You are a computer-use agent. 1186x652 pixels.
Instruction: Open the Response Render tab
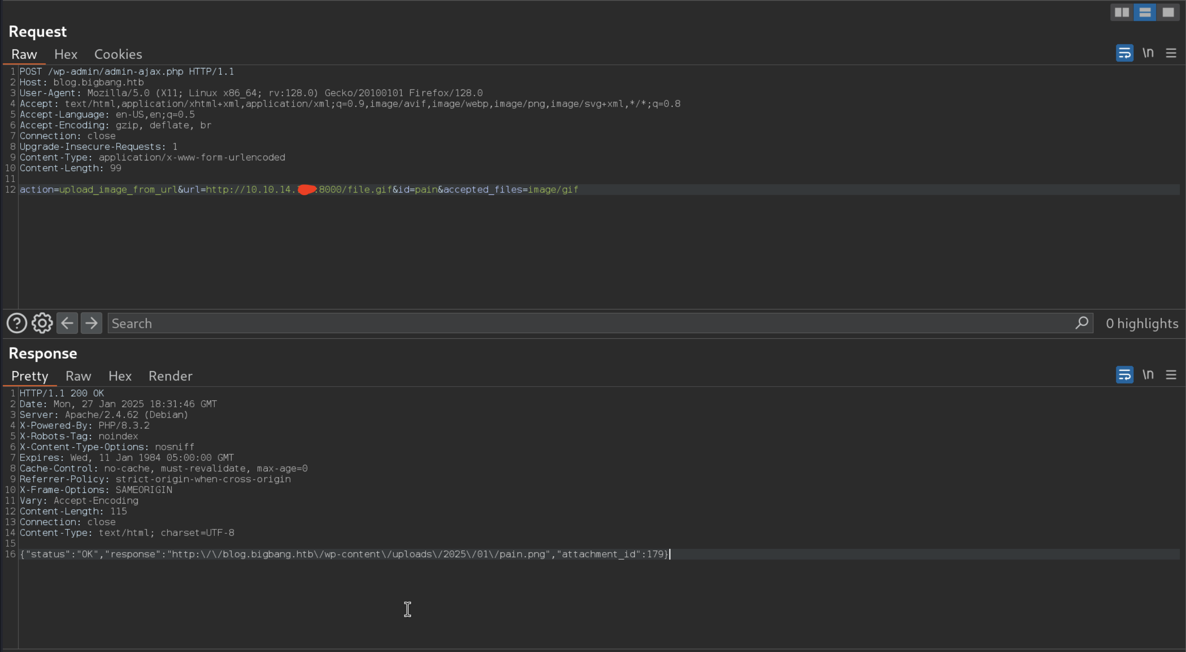[170, 376]
